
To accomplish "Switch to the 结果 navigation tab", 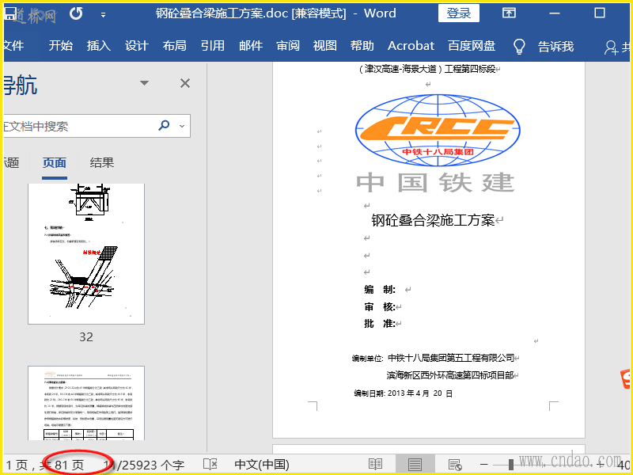I will 102,163.
